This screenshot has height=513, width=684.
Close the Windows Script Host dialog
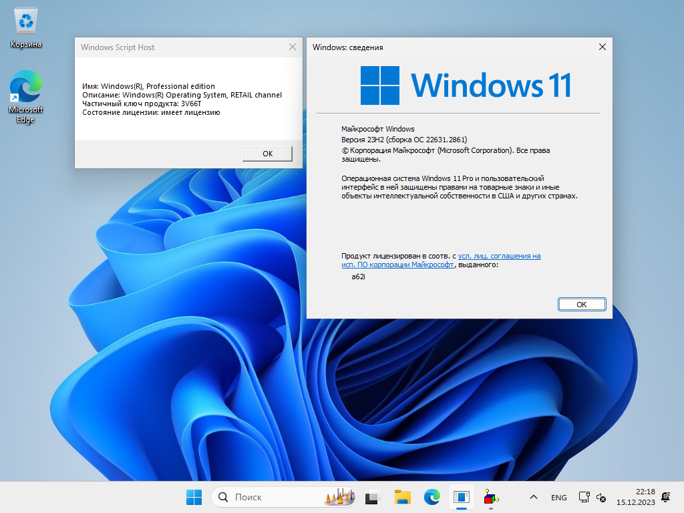pyautogui.click(x=293, y=47)
